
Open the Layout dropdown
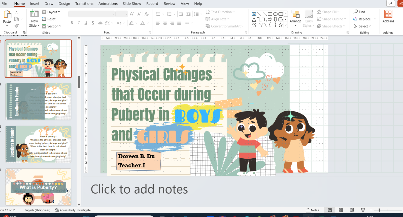51,12
